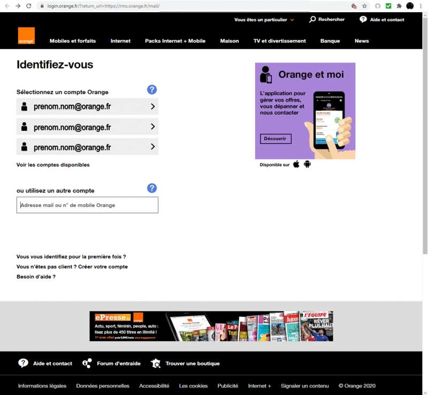Click 'Voir les comptes disponibles' link
The height and width of the screenshot is (395, 428).
point(53,165)
